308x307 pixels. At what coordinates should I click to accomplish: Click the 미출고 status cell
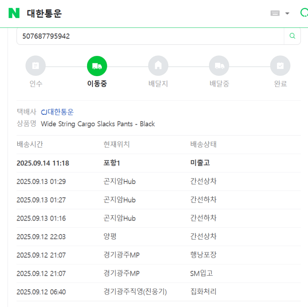pyautogui.click(x=200, y=163)
